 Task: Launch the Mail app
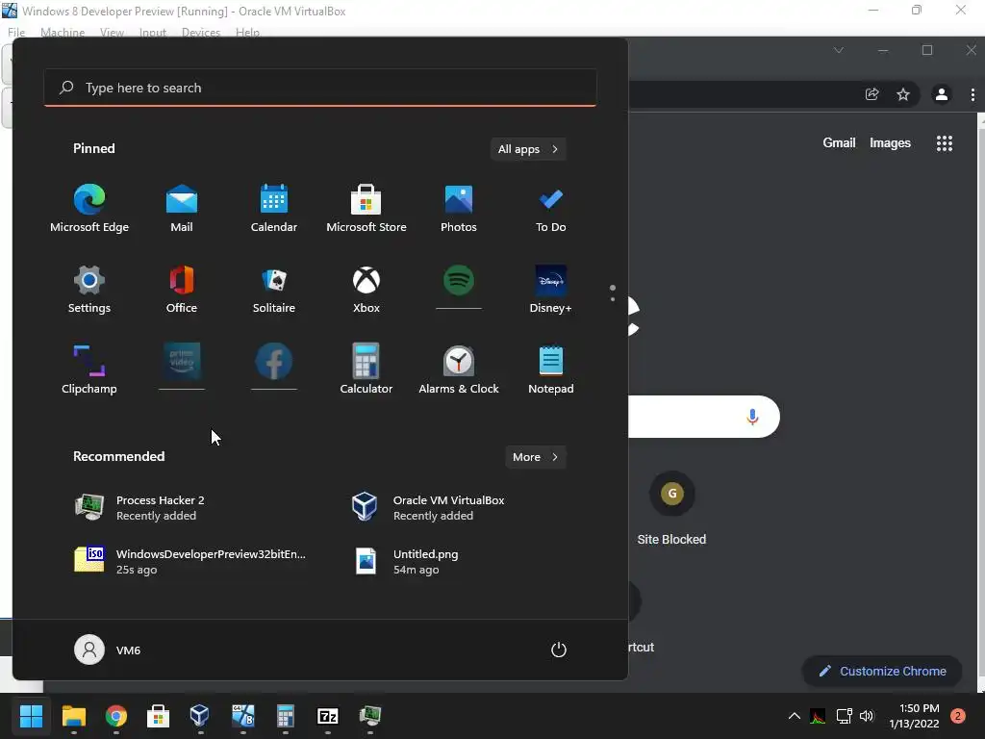182,208
